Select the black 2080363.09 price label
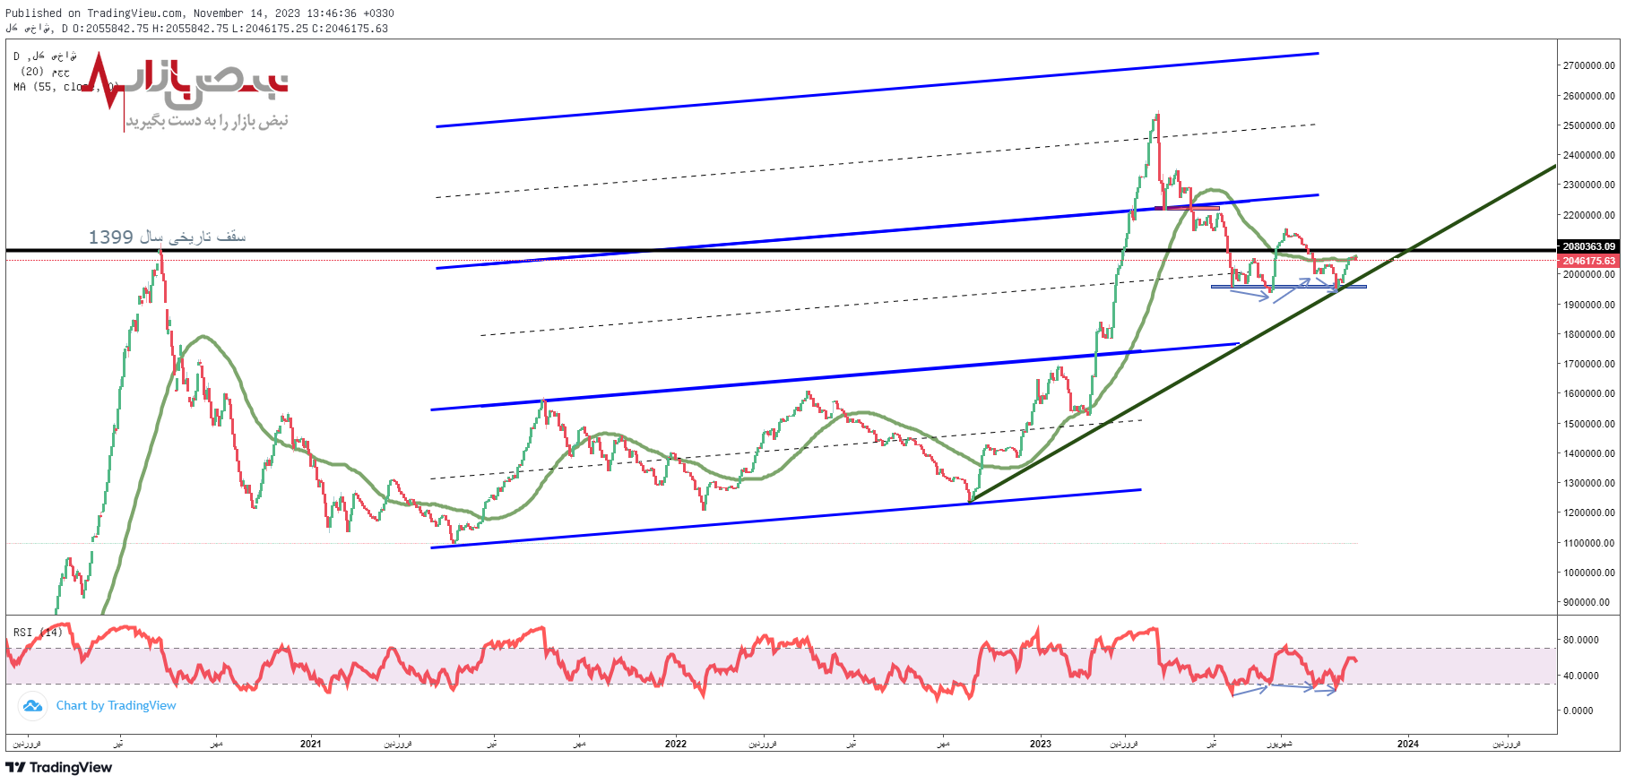The width and height of the screenshot is (1626, 784). coord(1588,246)
